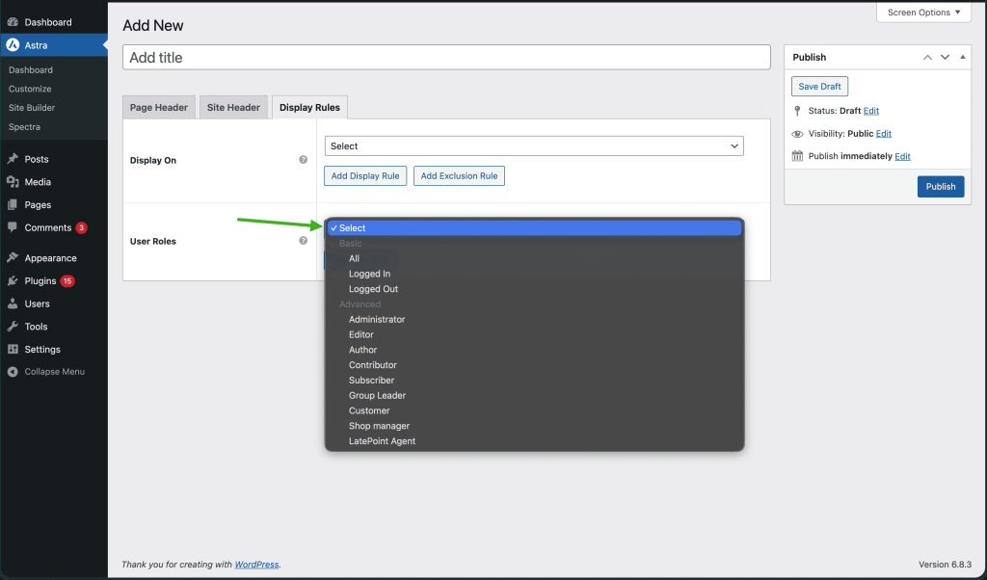Open the Media library camera icon
The image size is (987, 580).
point(13,181)
